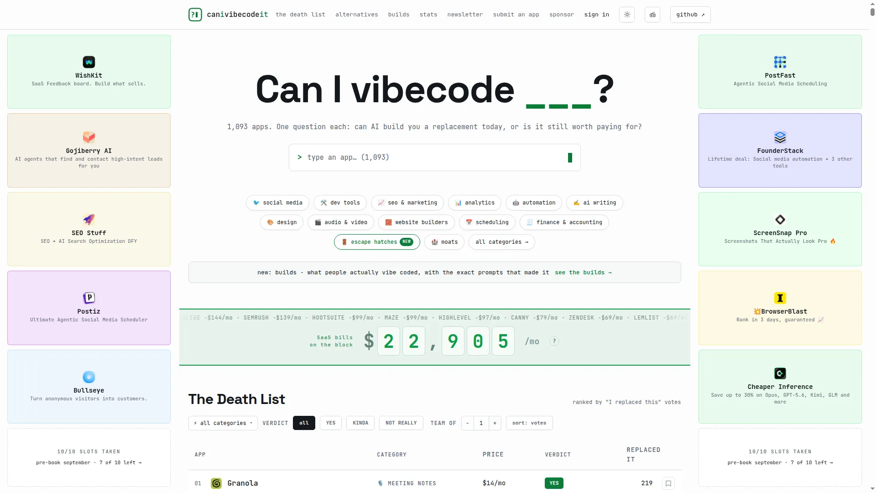The image size is (876, 493).
Task: Open escape hatches NEW chip
Action: pos(377,242)
